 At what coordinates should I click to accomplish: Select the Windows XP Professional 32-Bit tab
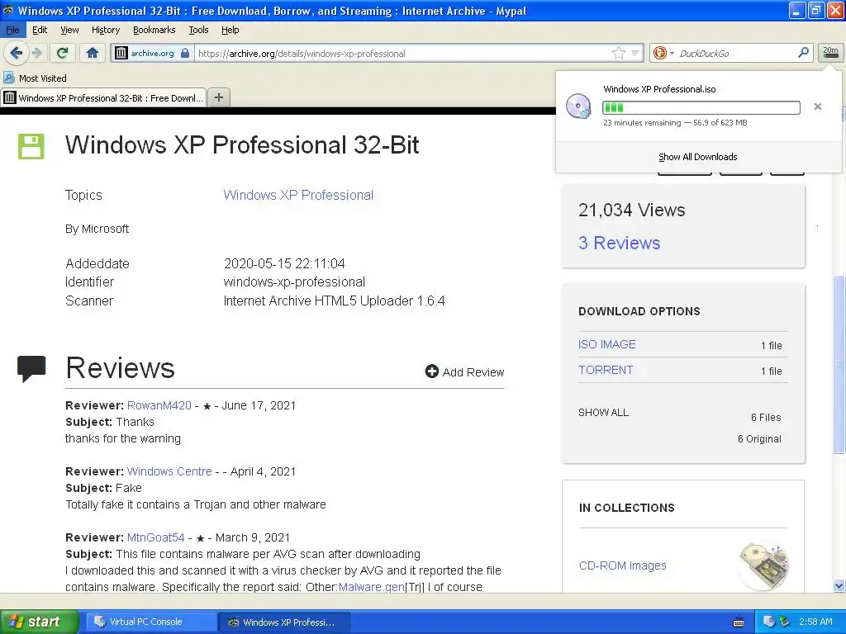(103, 97)
